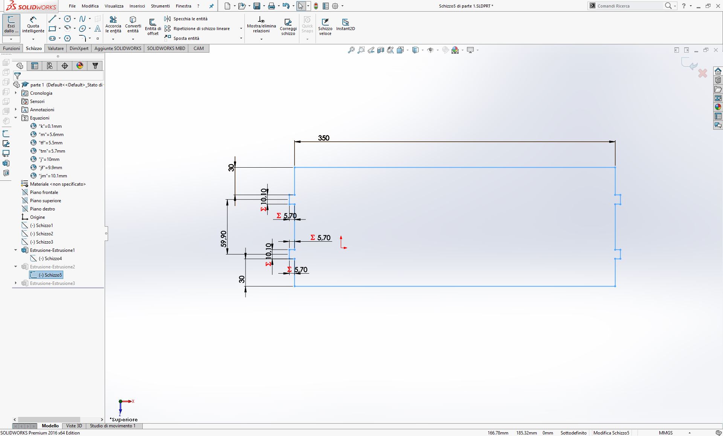Click the Zoom to Area icon
The height and width of the screenshot is (436, 723).
[x=361, y=50]
